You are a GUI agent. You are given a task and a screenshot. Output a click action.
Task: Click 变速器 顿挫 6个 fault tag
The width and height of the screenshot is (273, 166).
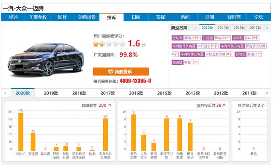(x=185, y=62)
